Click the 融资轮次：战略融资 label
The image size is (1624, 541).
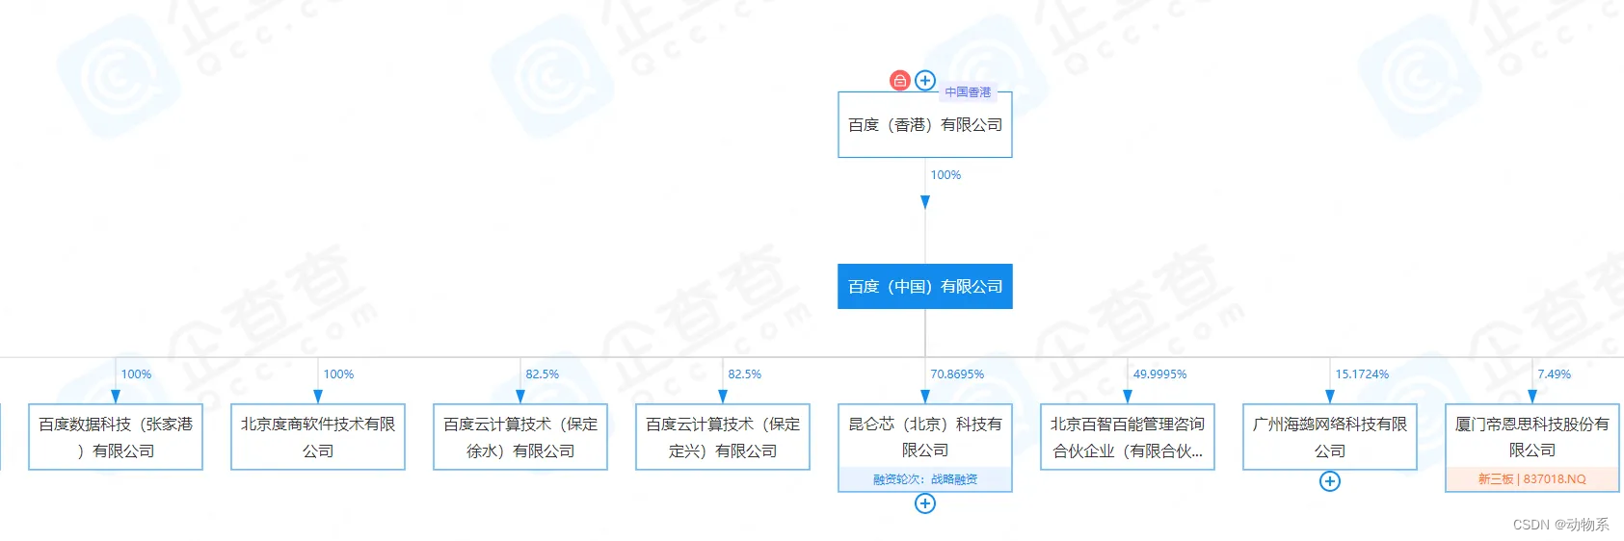[x=925, y=479]
